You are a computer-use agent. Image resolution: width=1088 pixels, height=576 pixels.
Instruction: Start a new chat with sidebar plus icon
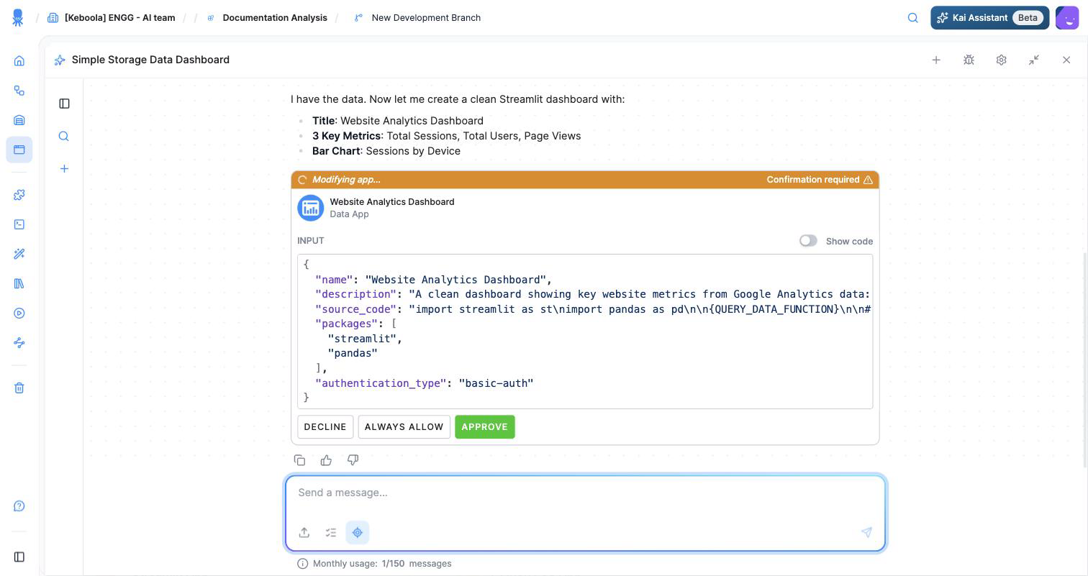64,168
